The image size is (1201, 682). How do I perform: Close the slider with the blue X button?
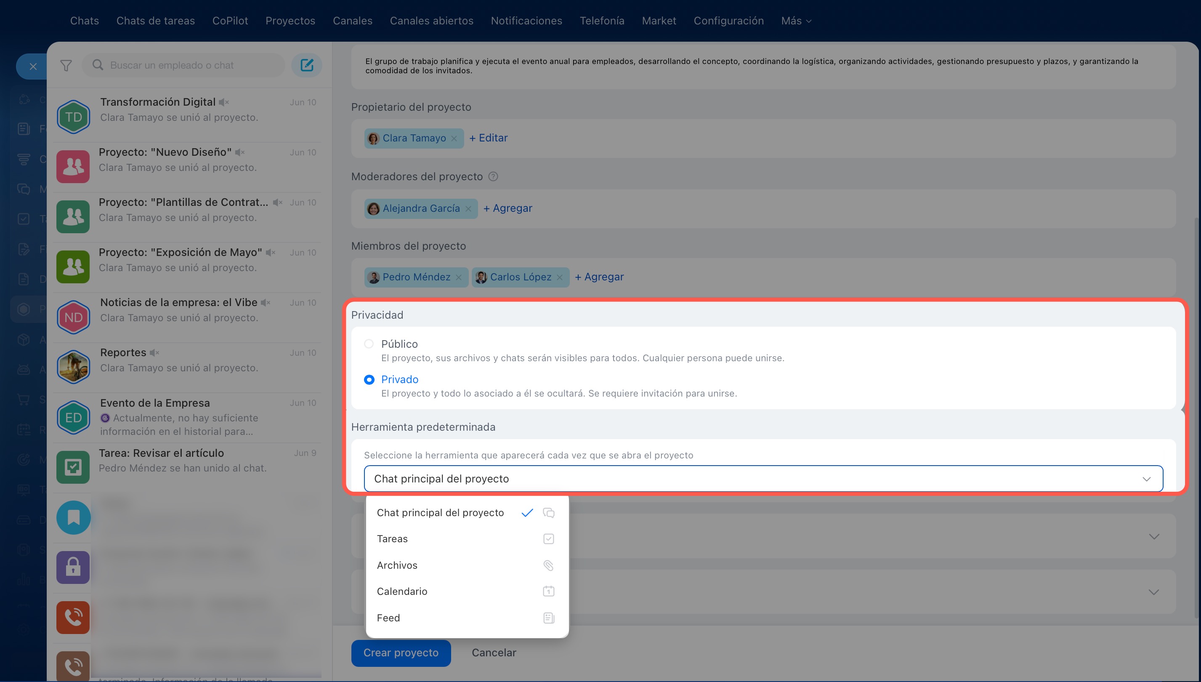click(33, 67)
